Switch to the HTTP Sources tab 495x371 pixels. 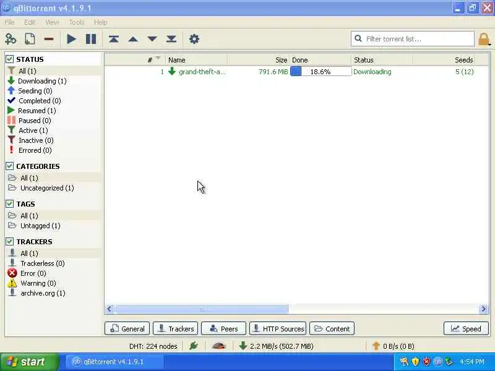[x=278, y=328]
